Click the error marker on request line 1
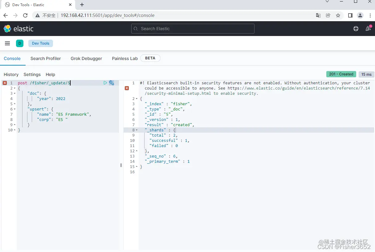This screenshot has height=252, width=375. click(x=5, y=83)
